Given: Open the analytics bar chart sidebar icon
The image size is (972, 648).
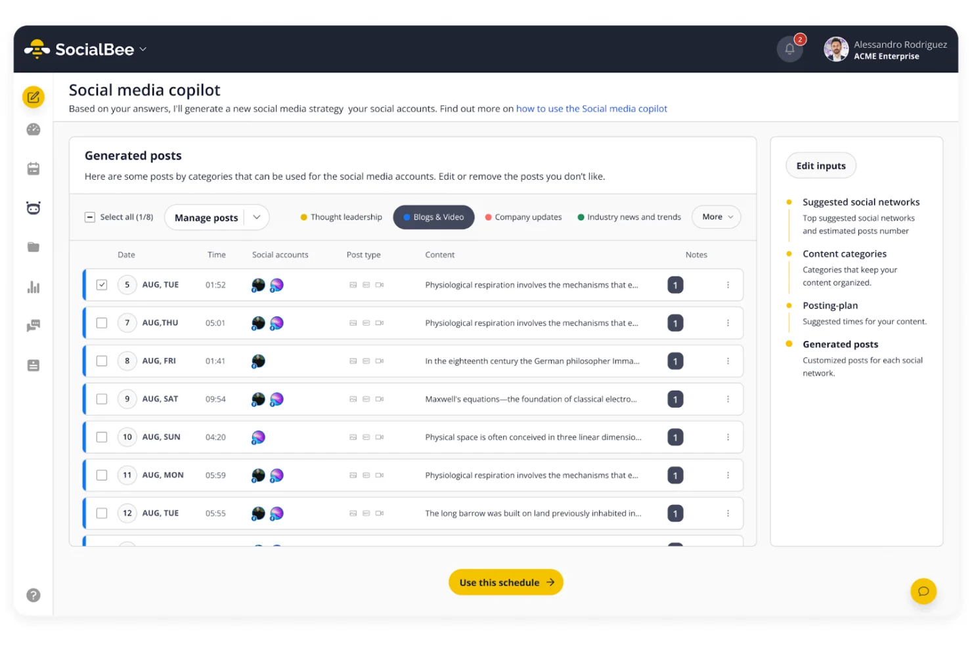Looking at the screenshot, I should pos(33,287).
